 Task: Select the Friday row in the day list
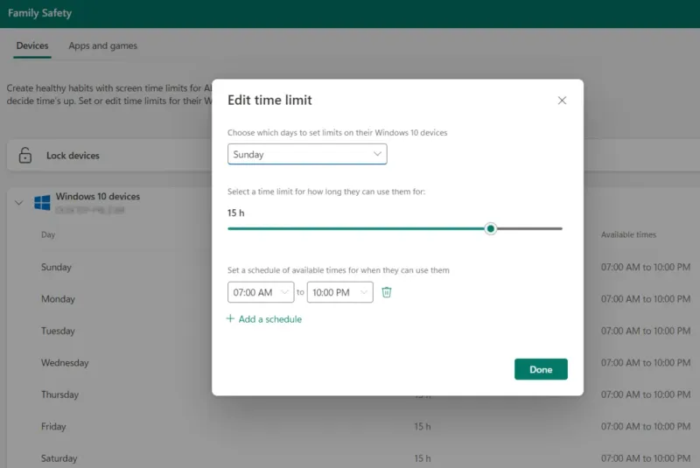53,427
